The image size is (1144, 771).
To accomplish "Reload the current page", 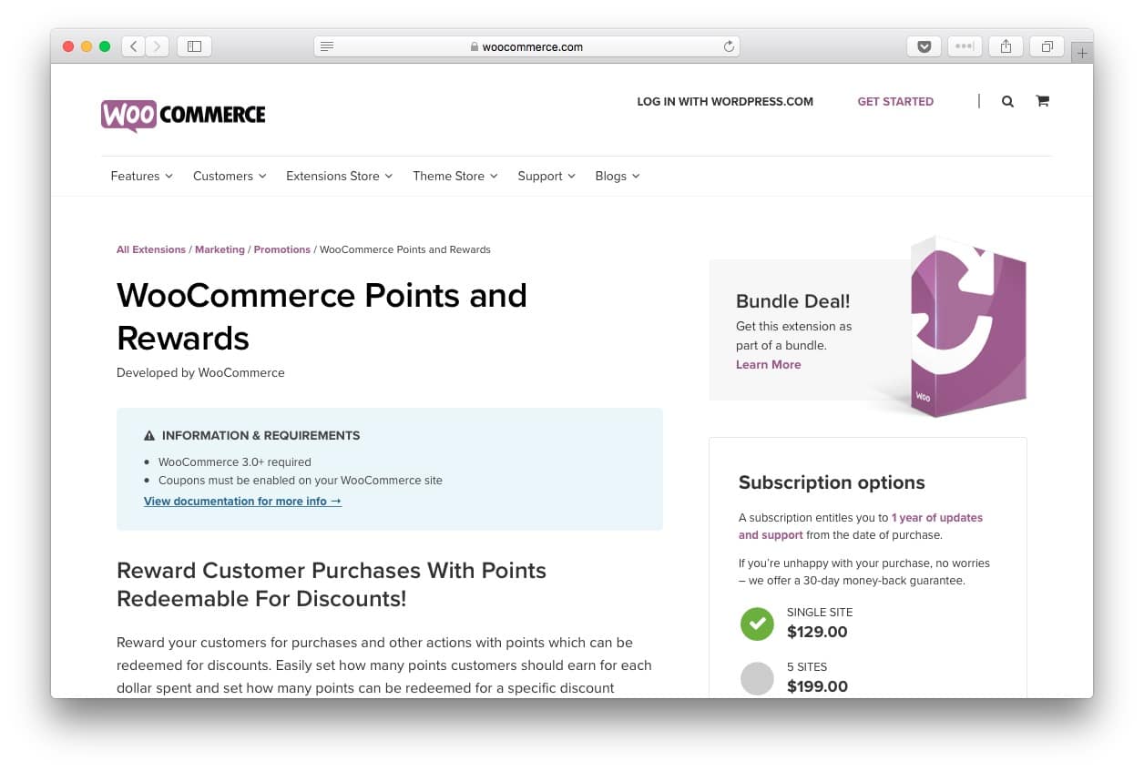I will 728,46.
